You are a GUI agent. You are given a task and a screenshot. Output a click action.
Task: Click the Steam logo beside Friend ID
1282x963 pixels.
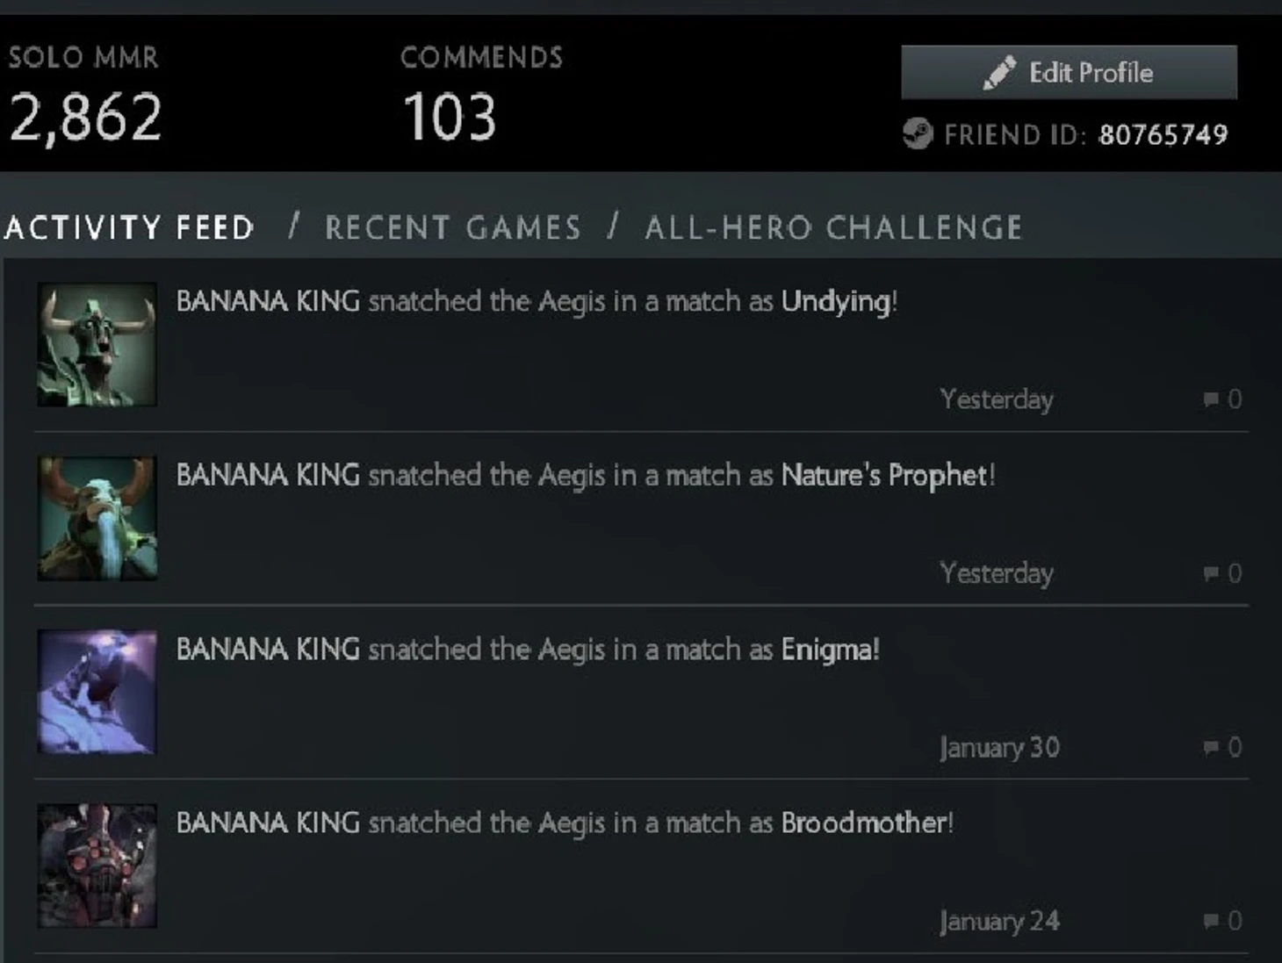pyautogui.click(x=918, y=134)
